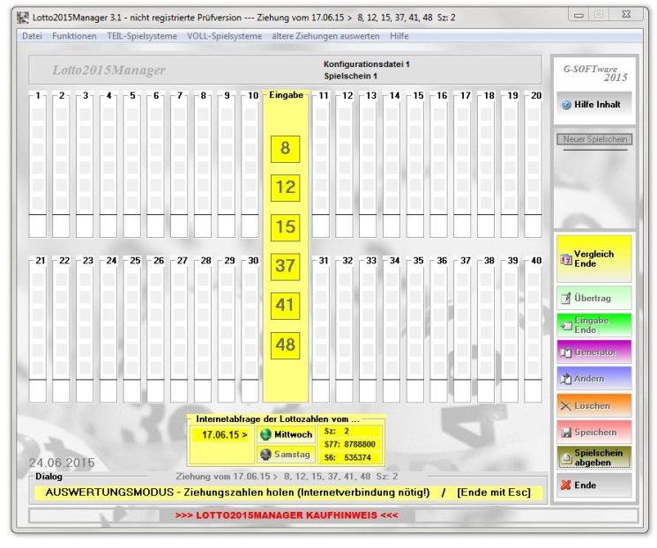Click the Samstag draw button

(x=286, y=455)
